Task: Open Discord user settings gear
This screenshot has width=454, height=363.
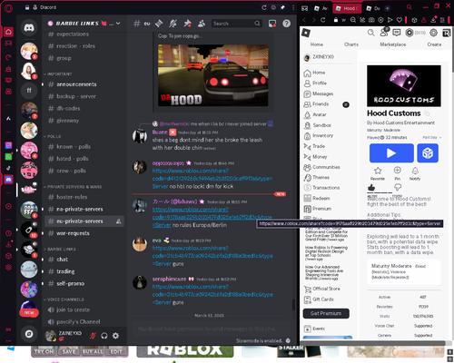Action: coord(115,336)
